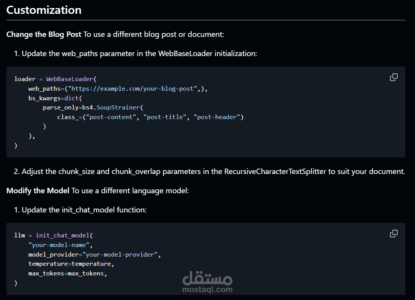Click the 'parse_only=bs4.SoupStrainer(' code line
This screenshot has width=415, height=300.
(93, 108)
